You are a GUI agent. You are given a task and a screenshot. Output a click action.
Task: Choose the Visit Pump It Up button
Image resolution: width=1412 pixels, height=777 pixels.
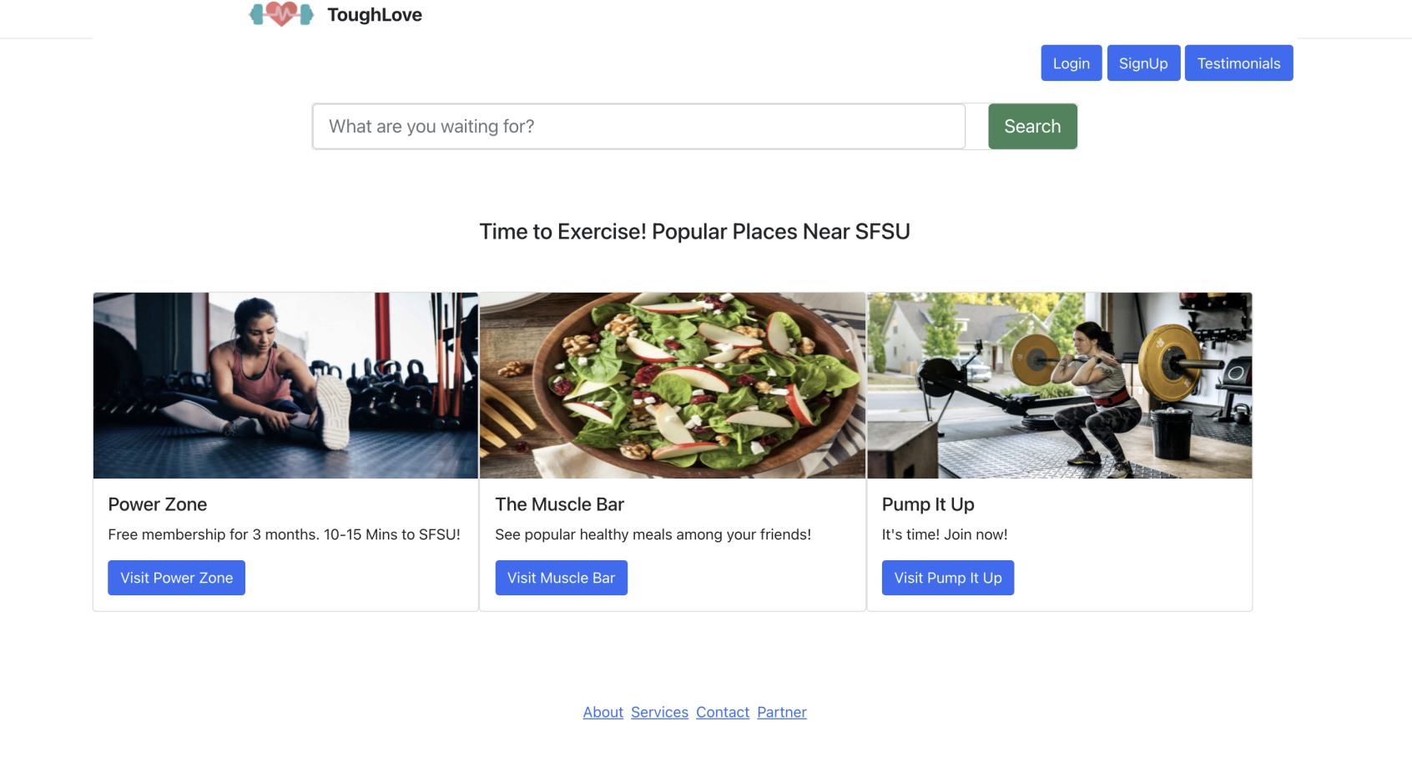tap(948, 578)
